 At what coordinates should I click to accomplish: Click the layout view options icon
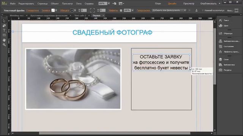[x=121, y=3]
